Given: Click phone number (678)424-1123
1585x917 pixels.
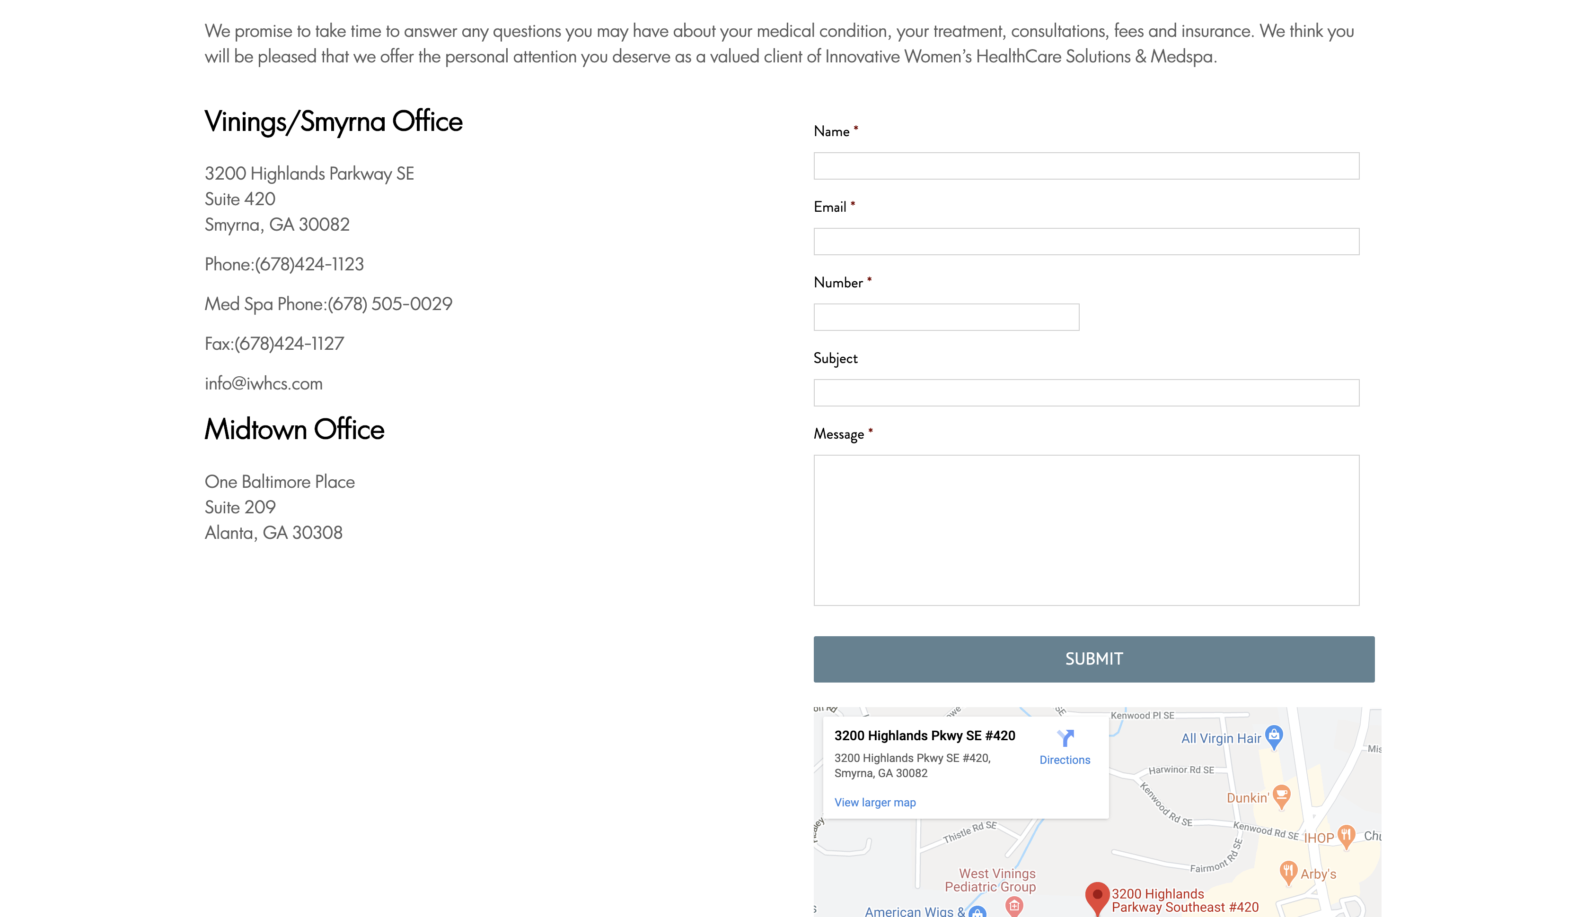Looking at the screenshot, I should pos(309,264).
